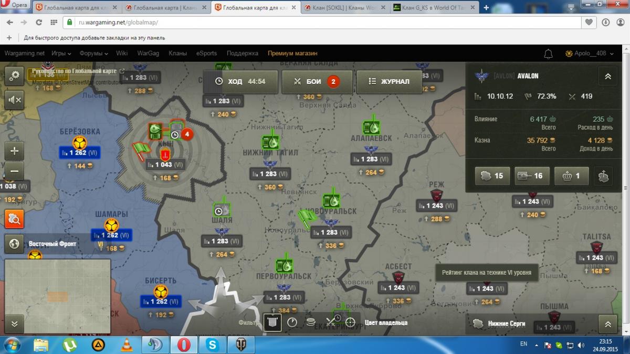Zoom out with the minus button
The image size is (630, 354).
tap(15, 171)
